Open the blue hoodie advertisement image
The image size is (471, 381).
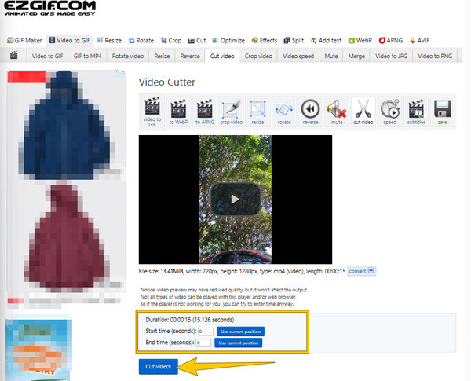click(x=65, y=126)
